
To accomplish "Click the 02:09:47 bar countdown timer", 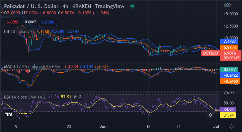I will tap(231, 58).
